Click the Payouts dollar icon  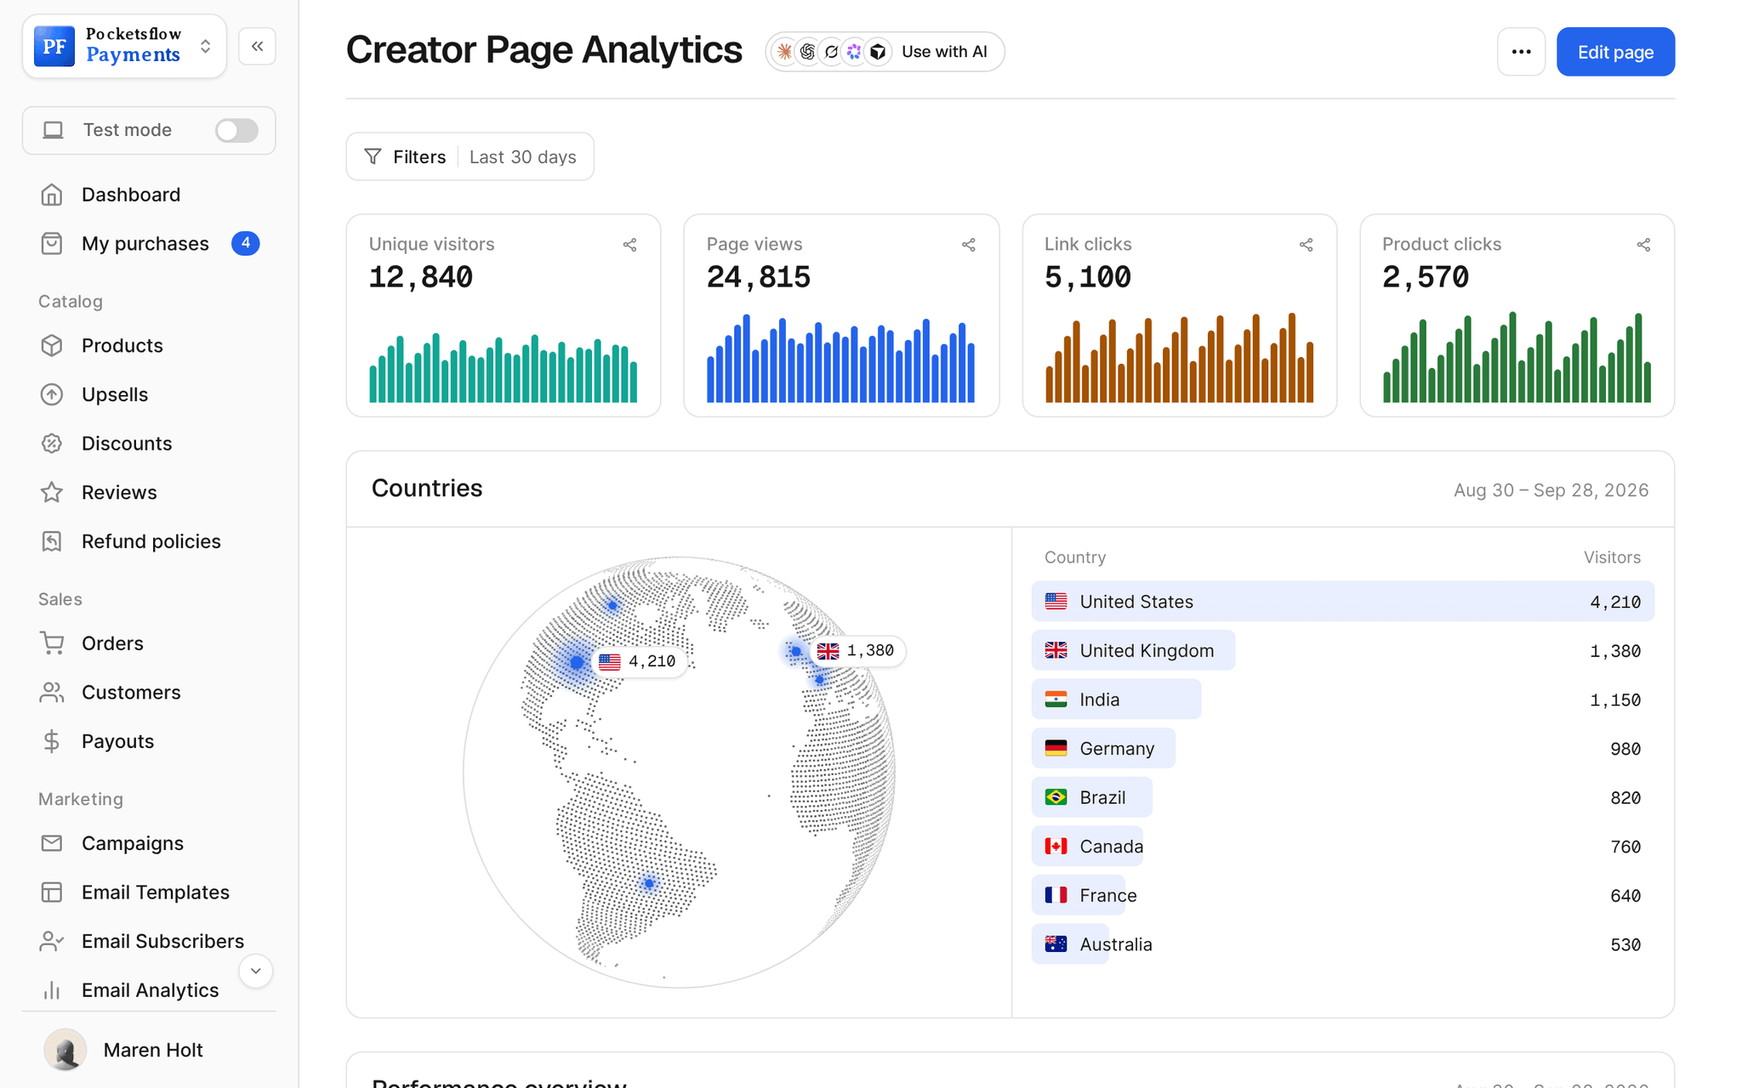click(x=52, y=741)
